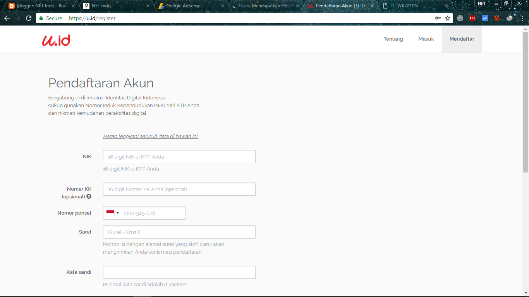
Task: Click Harap lengkapi seluruh data link
Action: coord(151,137)
